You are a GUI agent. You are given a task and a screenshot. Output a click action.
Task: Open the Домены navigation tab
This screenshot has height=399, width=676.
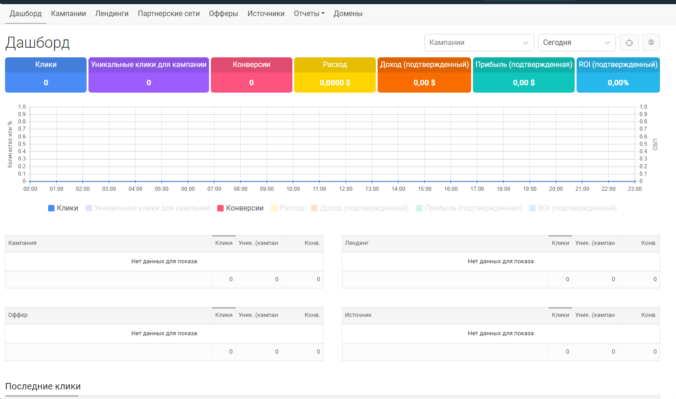(x=348, y=14)
